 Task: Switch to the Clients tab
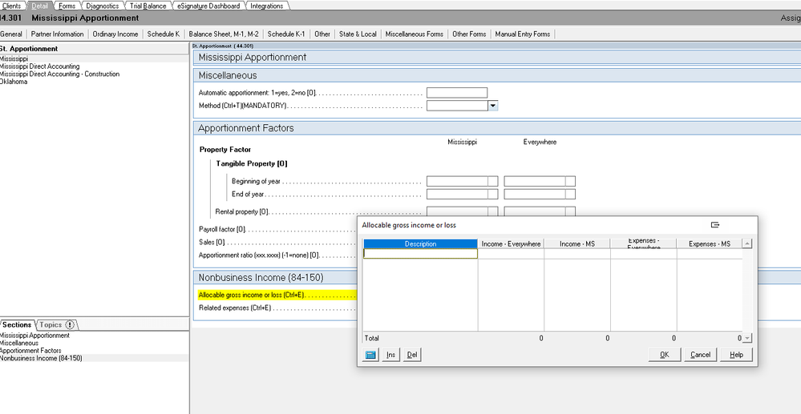click(x=12, y=6)
